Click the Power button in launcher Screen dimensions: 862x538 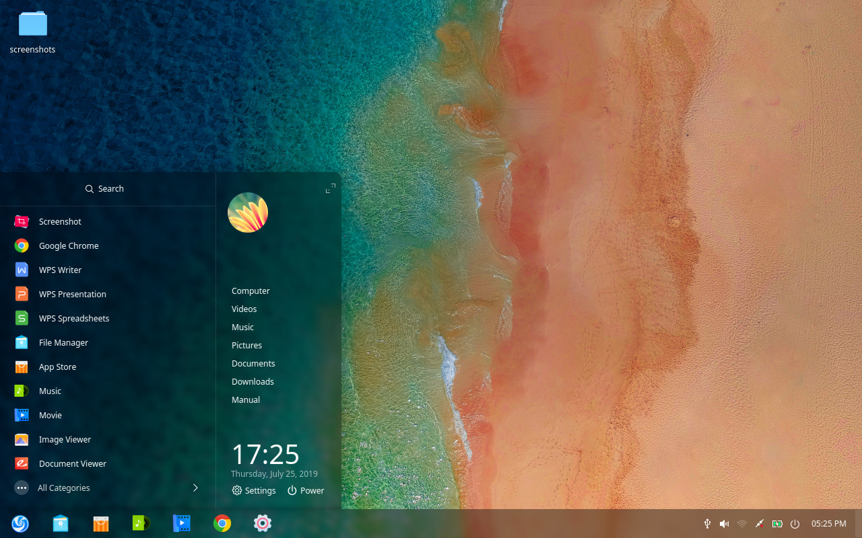pyautogui.click(x=306, y=491)
